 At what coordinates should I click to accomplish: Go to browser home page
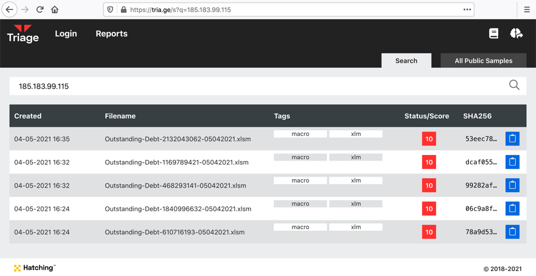point(54,9)
